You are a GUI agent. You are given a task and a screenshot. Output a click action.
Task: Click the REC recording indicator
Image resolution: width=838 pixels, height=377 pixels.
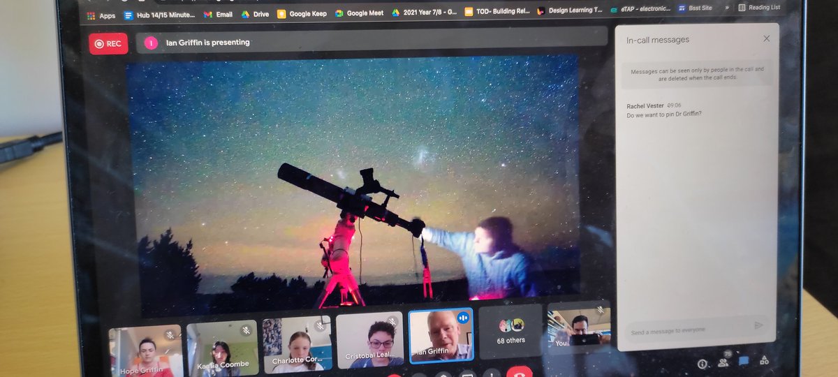[x=108, y=43]
